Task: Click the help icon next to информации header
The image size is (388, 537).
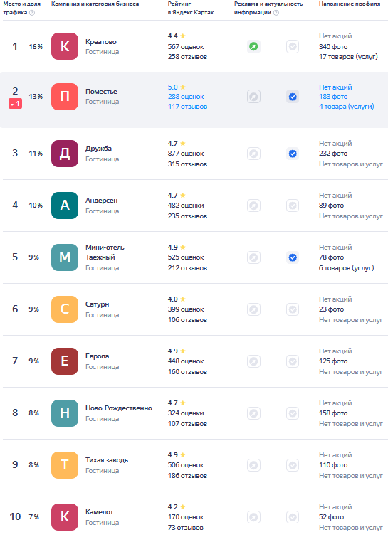Action: [276, 13]
